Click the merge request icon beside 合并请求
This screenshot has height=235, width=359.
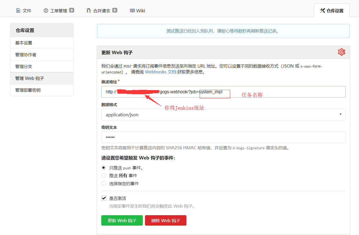(x=89, y=11)
